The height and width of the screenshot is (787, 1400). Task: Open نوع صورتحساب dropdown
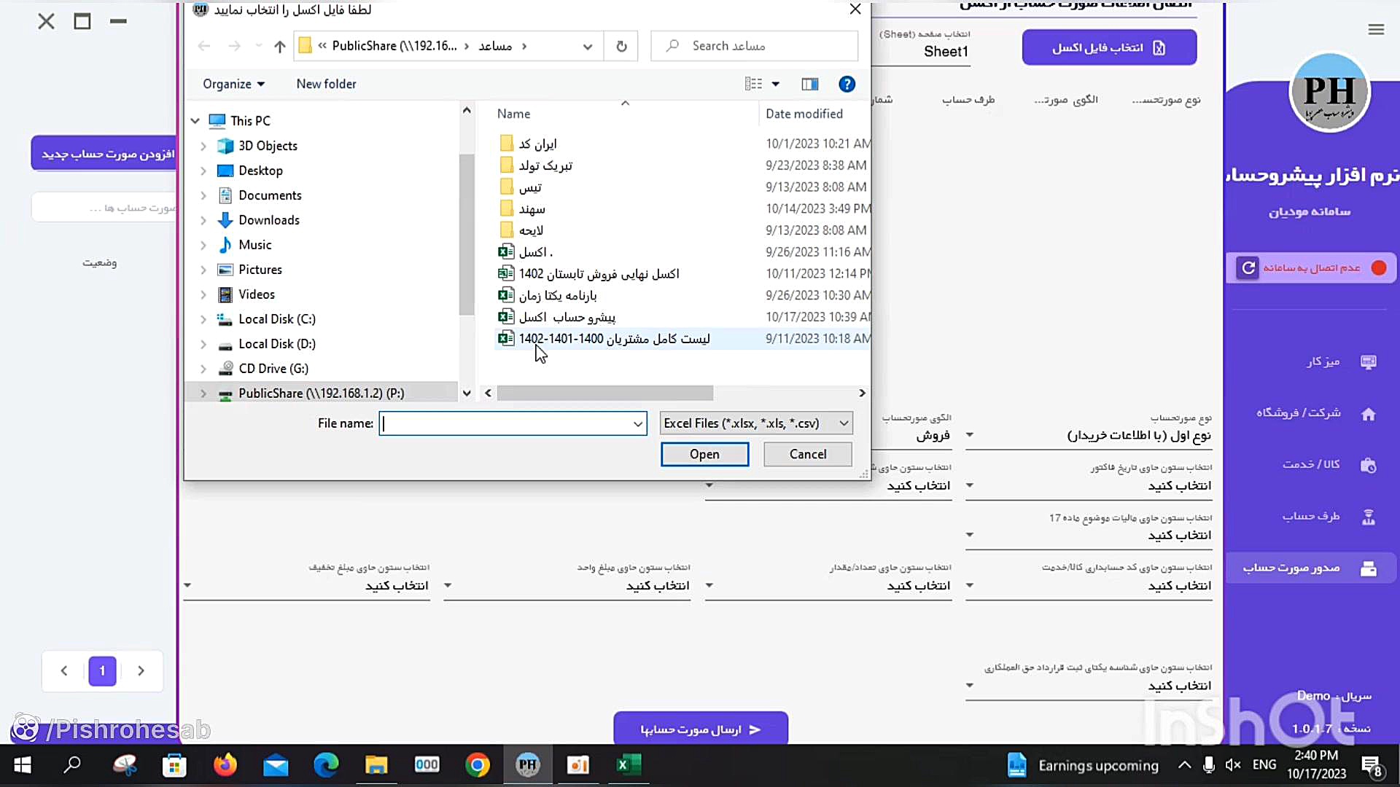click(x=1089, y=435)
